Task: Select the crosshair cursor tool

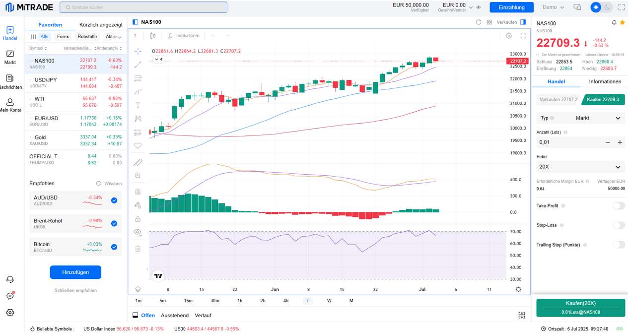Action: [x=138, y=51]
